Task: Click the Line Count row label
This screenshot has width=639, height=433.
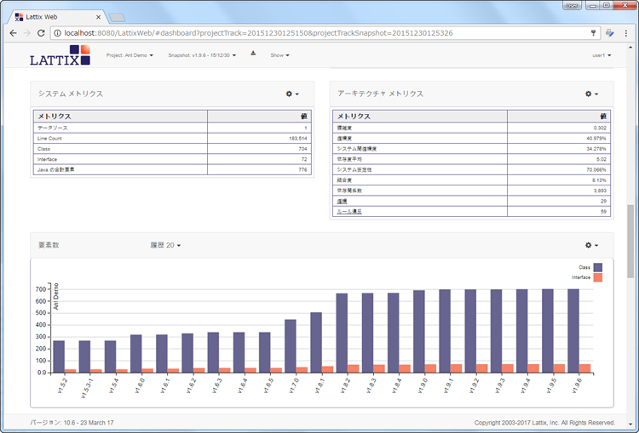Action: pos(49,139)
